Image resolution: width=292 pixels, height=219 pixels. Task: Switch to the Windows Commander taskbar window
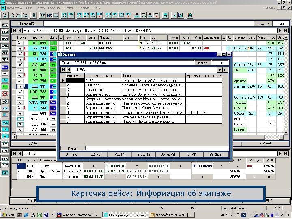(x=78, y=215)
